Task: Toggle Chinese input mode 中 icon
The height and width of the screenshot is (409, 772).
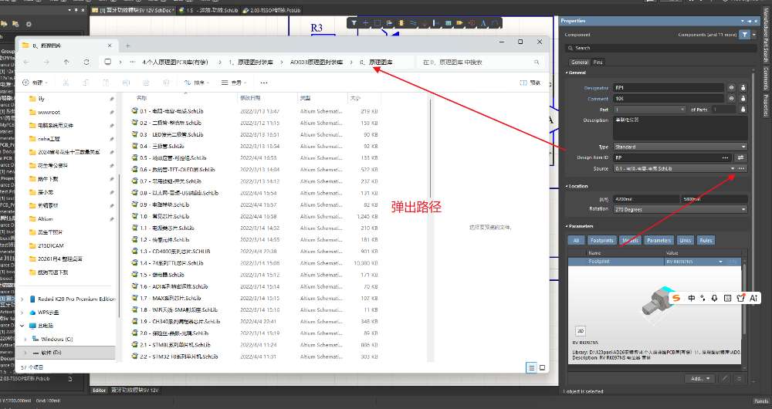Action: 691,298
